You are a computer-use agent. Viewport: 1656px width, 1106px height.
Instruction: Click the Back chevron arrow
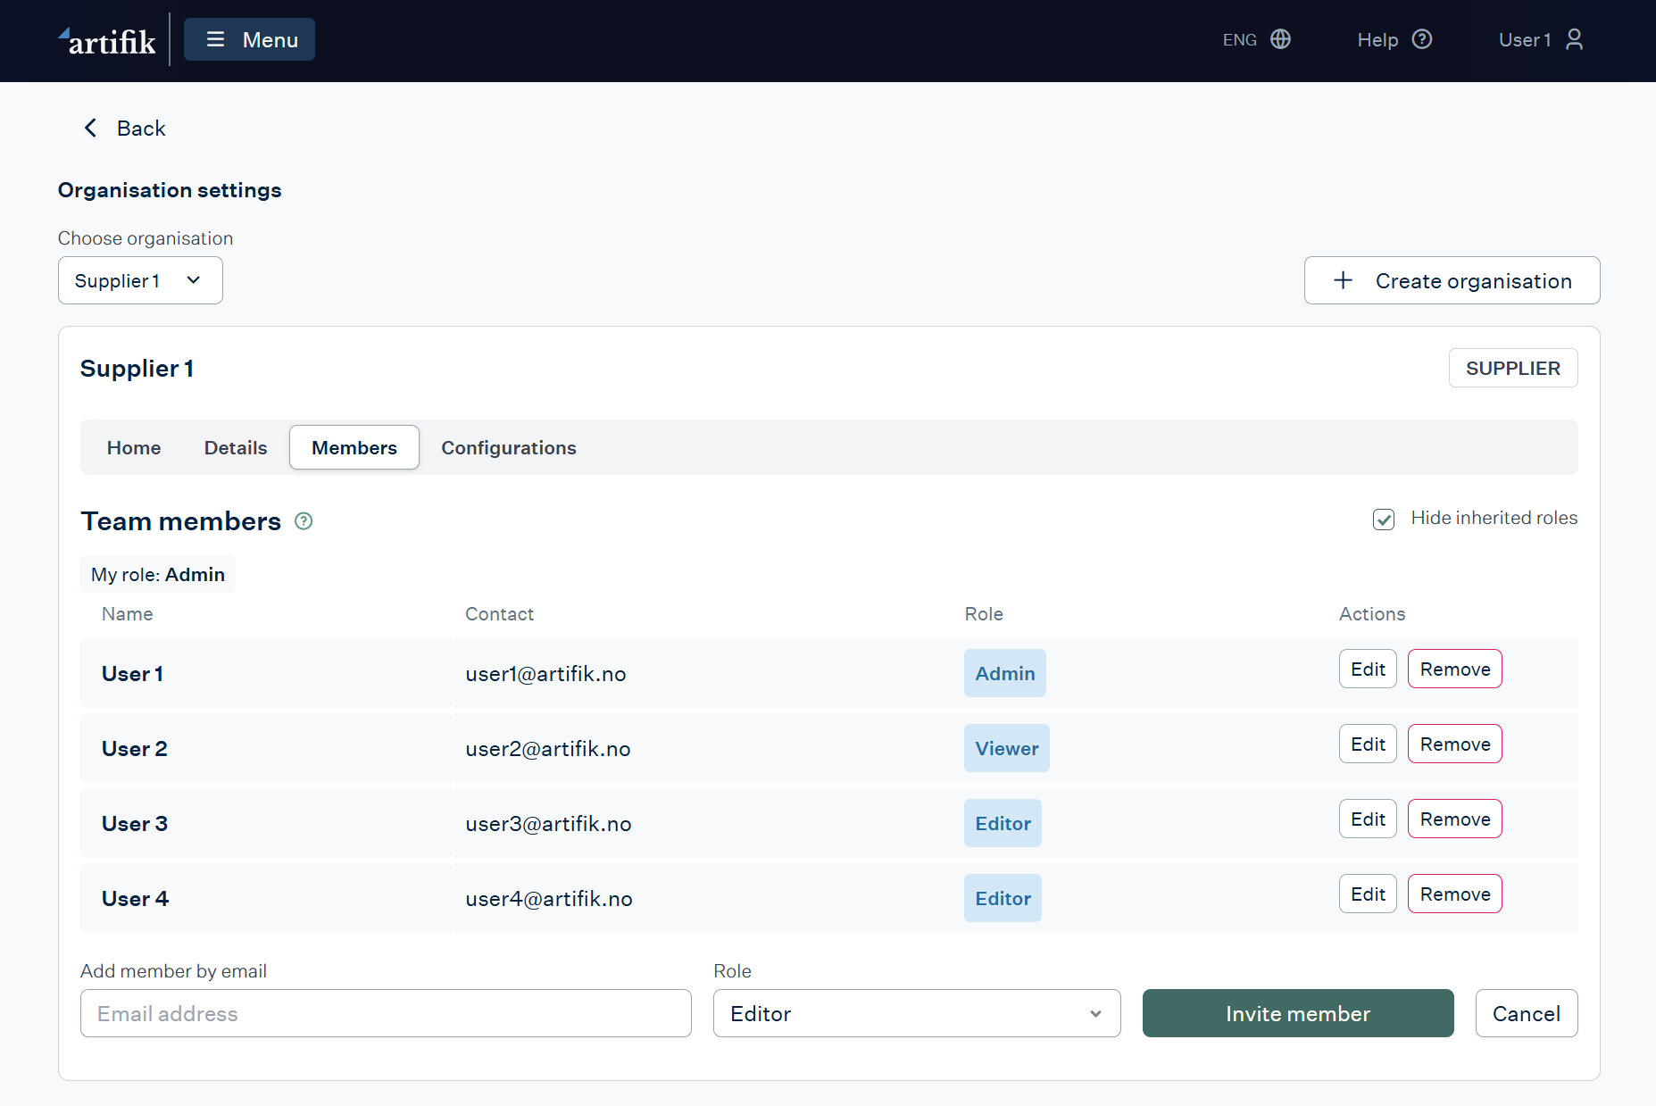(90, 128)
